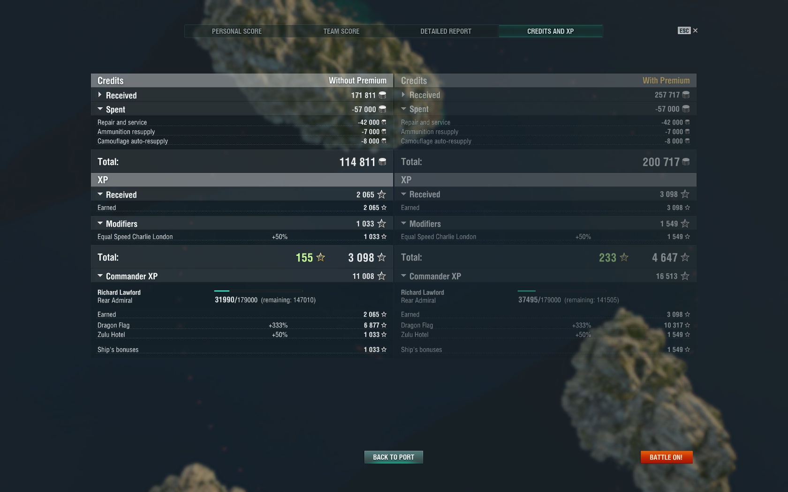Click Ship's bonuses row showing 1 549
This screenshot has height=492, width=788.
(x=546, y=350)
